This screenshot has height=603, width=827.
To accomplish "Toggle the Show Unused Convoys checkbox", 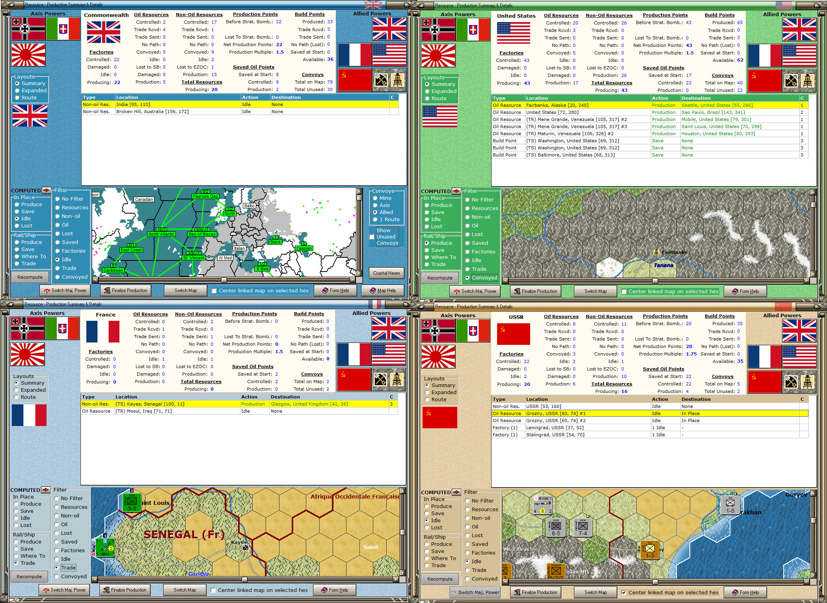I will pos(372,237).
